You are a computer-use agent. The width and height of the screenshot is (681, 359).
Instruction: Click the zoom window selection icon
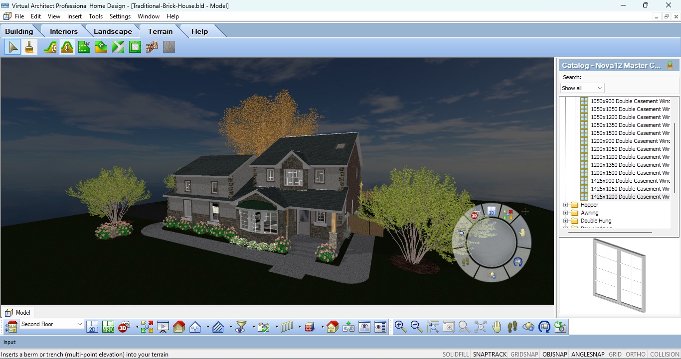tap(432, 327)
